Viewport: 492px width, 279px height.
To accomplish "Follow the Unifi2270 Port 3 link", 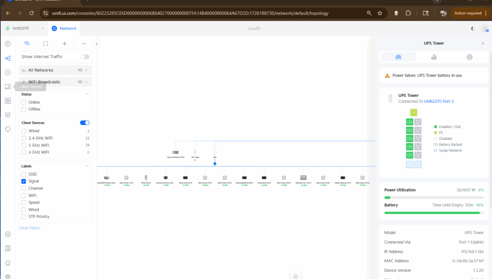I will tap(439, 101).
